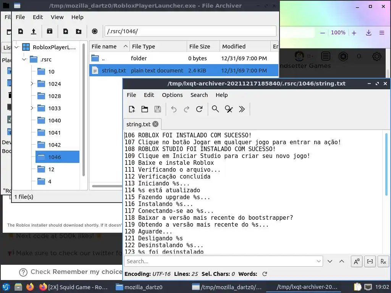The image size is (391, 293).
Task: Find next match with down chevron
Action: pyautogui.click(x=330, y=261)
